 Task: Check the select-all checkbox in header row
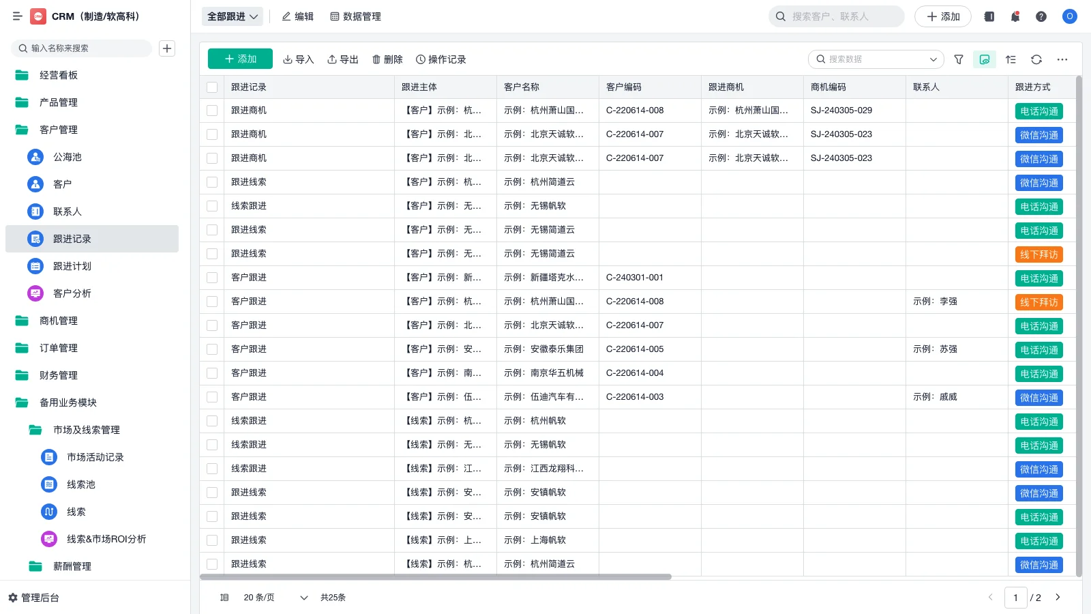click(212, 87)
